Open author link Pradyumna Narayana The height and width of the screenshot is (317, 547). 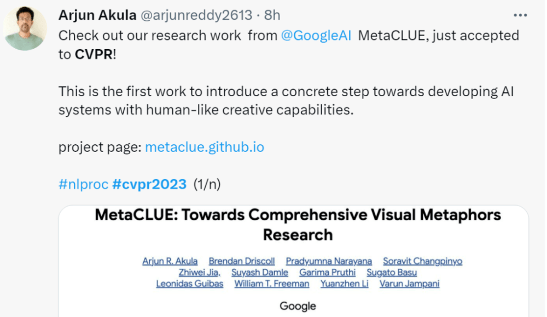(x=329, y=261)
